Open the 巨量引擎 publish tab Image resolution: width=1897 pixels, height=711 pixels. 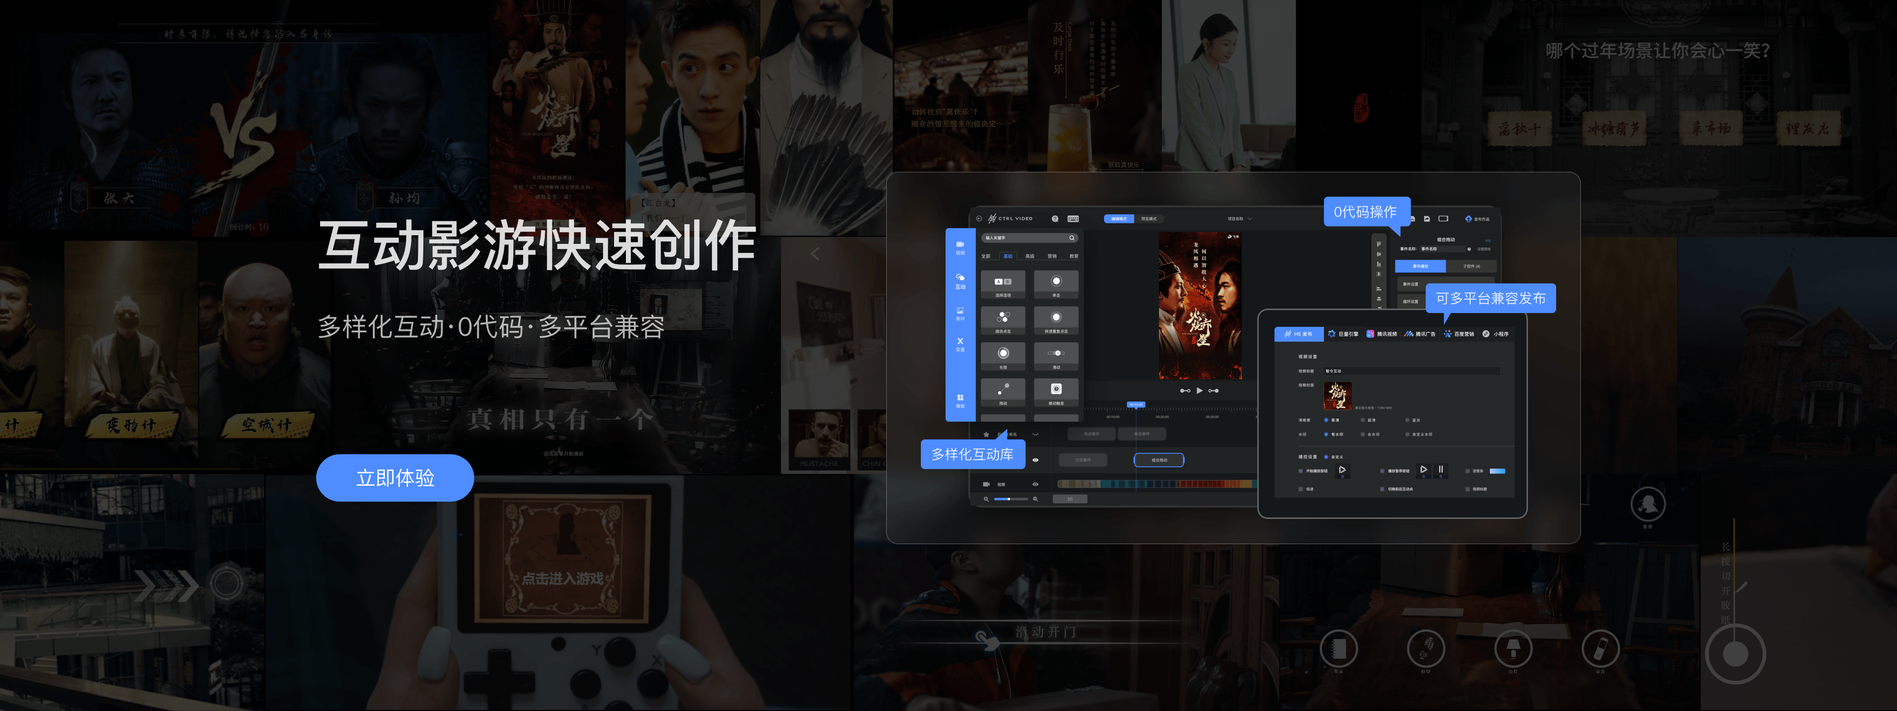pos(1343,334)
